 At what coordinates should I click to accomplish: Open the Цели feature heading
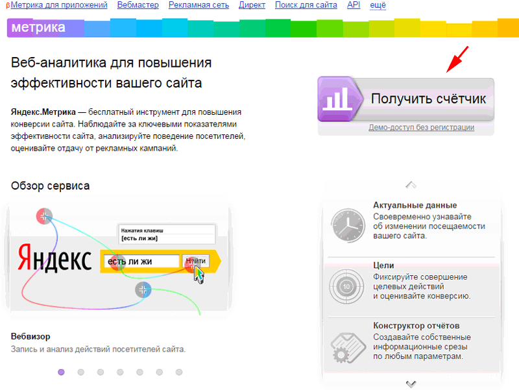(x=383, y=265)
